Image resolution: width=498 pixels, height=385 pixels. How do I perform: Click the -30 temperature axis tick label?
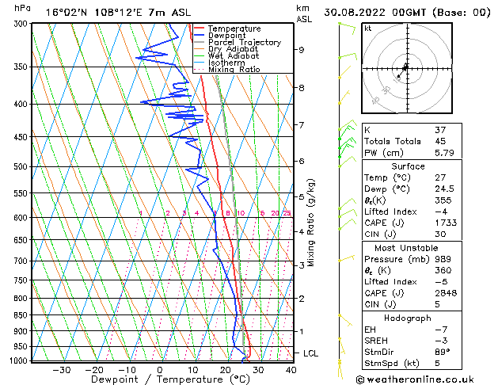click(x=62, y=371)
